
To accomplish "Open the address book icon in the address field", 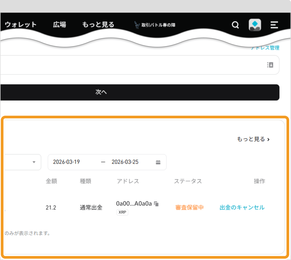I will pos(270,65).
